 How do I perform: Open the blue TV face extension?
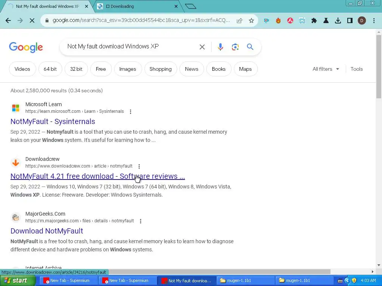point(302,21)
